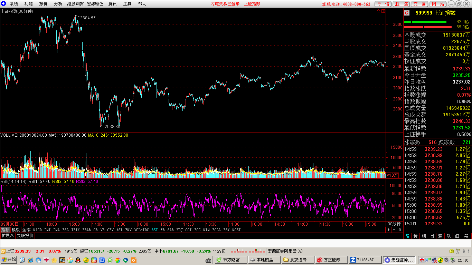Click the 闪电交易已登录 status text
This screenshot has width=472, height=265.
click(x=225, y=4)
